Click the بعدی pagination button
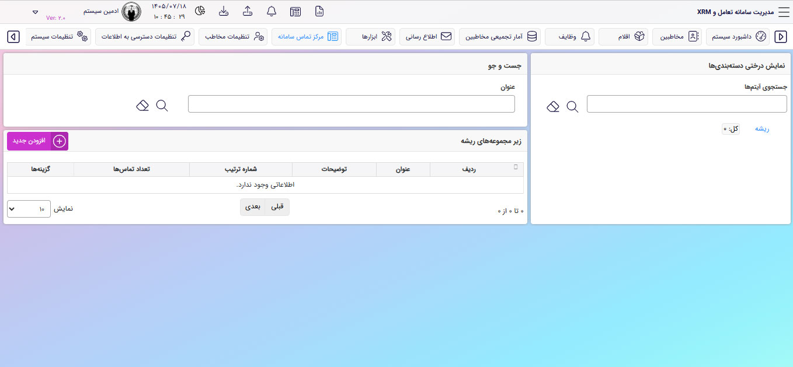 click(252, 207)
